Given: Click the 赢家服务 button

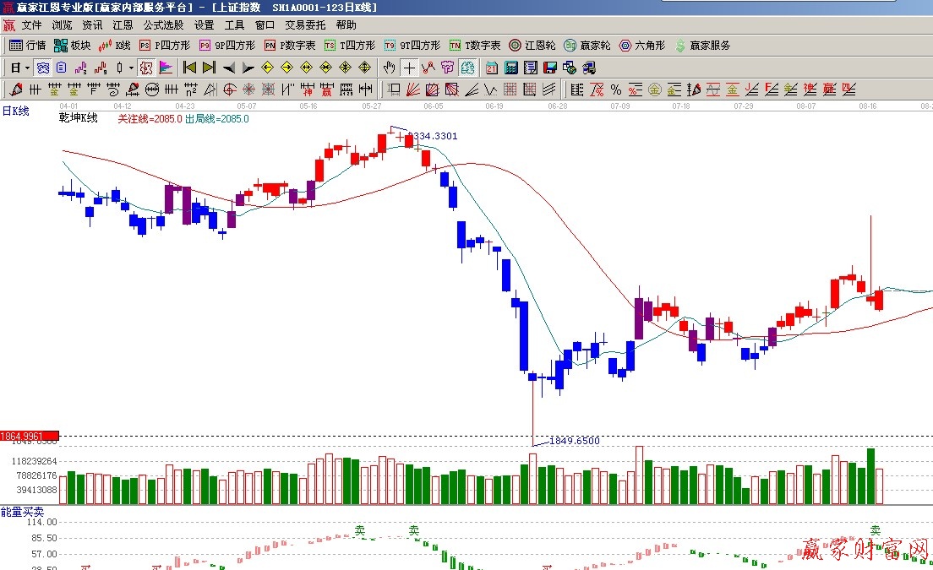Looking at the screenshot, I should tap(702, 46).
